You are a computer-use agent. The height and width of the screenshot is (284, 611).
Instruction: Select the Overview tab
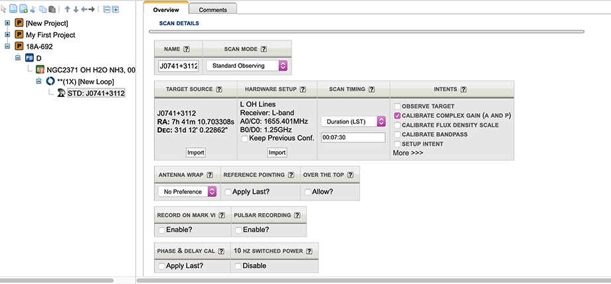pyautogui.click(x=166, y=10)
